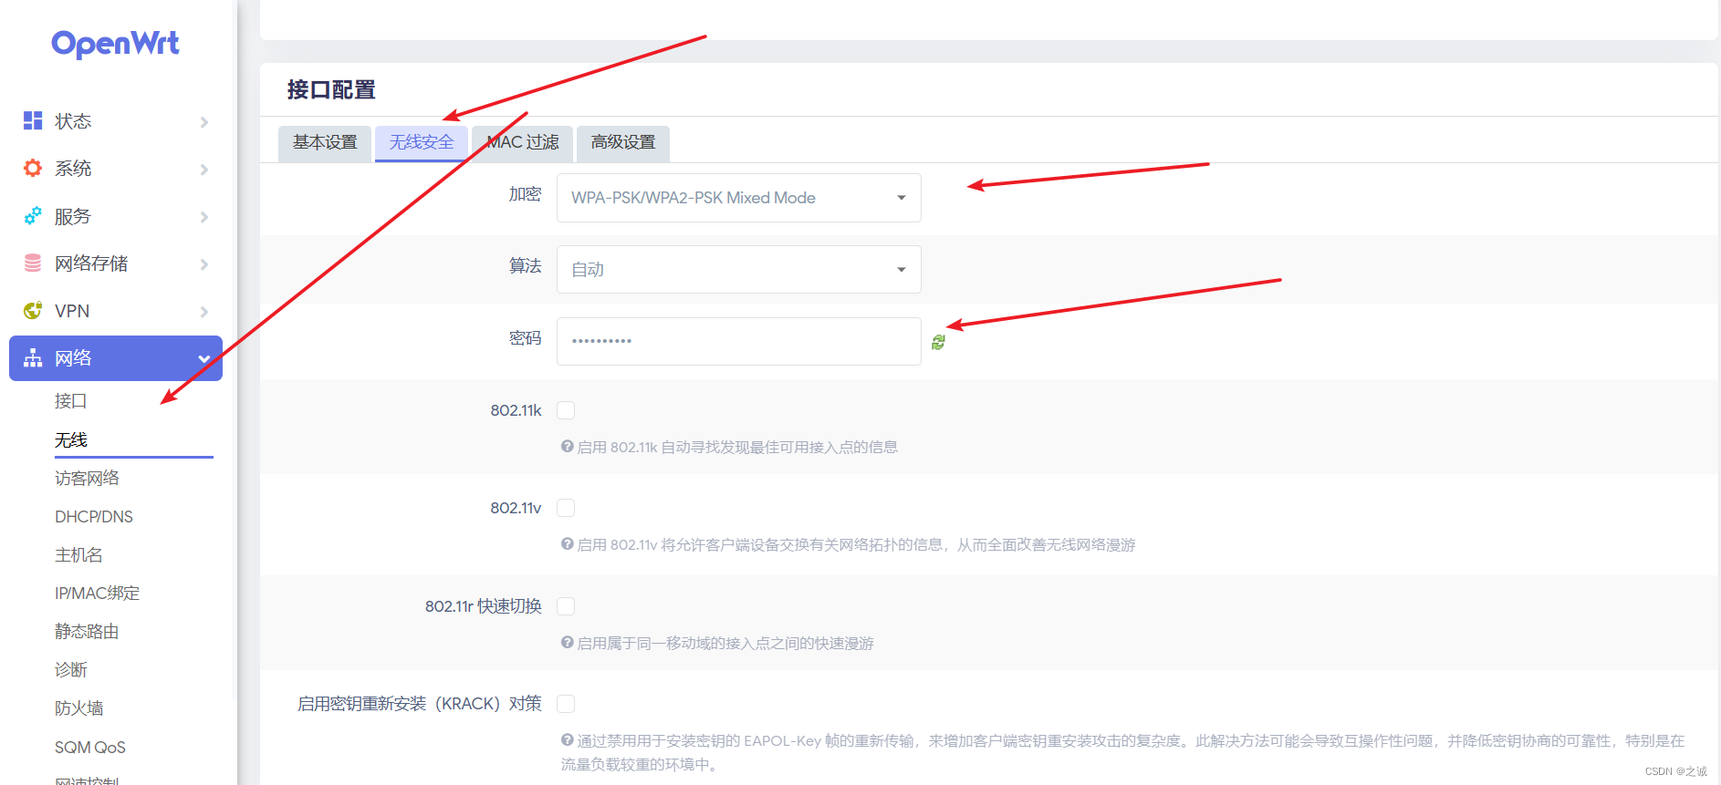Go to the 高级设置 tab
Screen dimensions: 1721x785
tap(623, 143)
